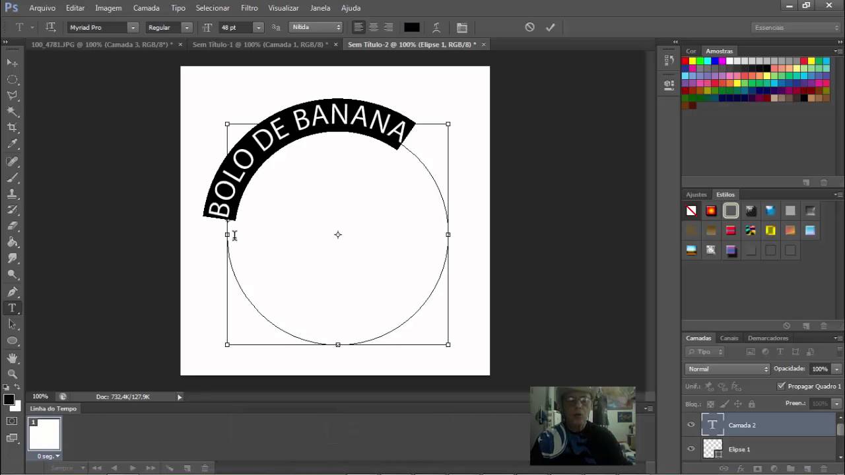Open Create Warped Text option
The image size is (845, 475).
pyautogui.click(x=436, y=28)
